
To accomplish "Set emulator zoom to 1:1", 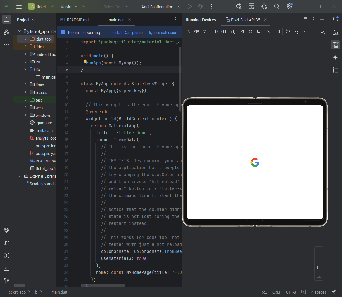I will point(319,267).
